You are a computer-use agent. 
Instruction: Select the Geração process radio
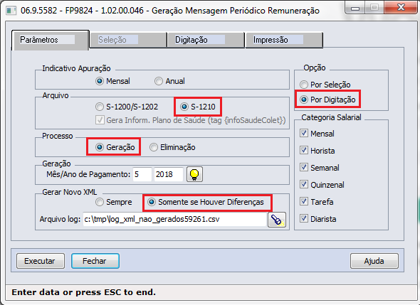pyautogui.click(x=115, y=147)
